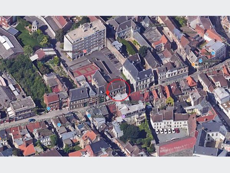Image resolution: width=230 pixels, height=173 pixels.
Task: Open the grey Ecole Maternelle school pin
Action: coord(147,25)
